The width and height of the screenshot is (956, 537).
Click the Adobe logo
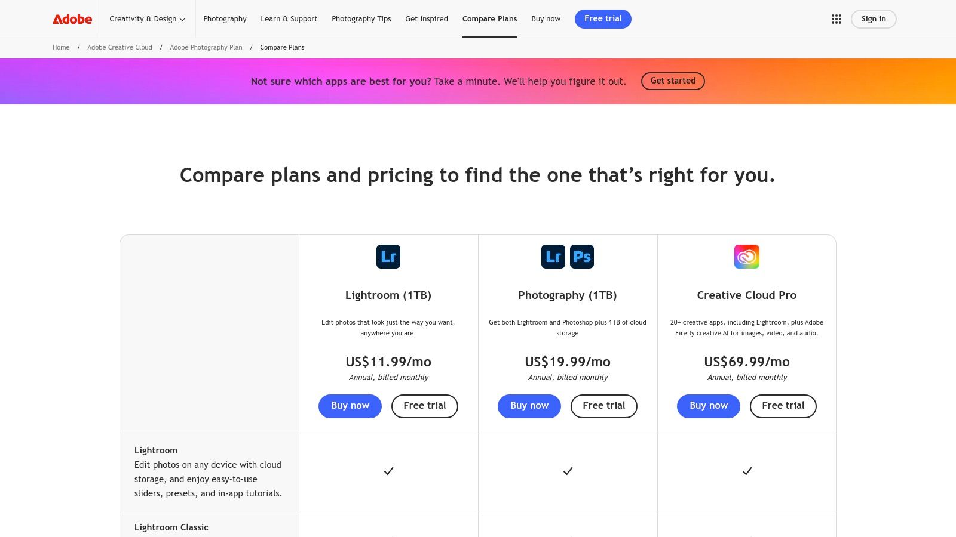tap(72, 19)
